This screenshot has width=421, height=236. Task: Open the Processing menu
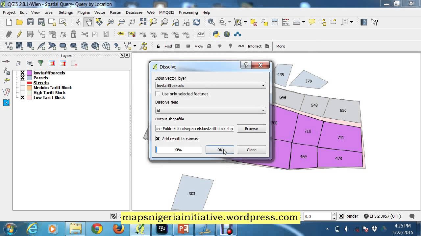pos(188,12)
